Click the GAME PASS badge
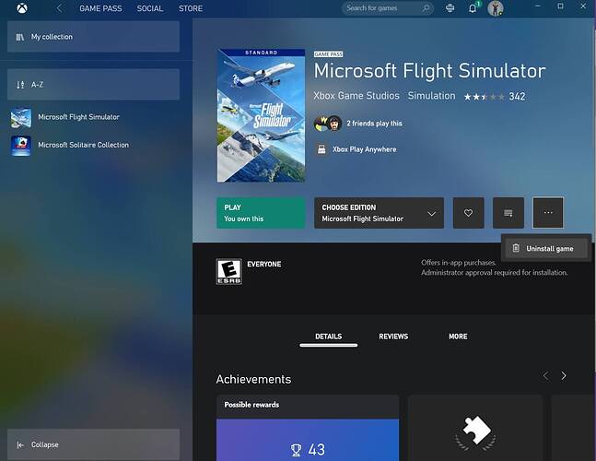Viewport: 596px width, 461px height. 329,54
